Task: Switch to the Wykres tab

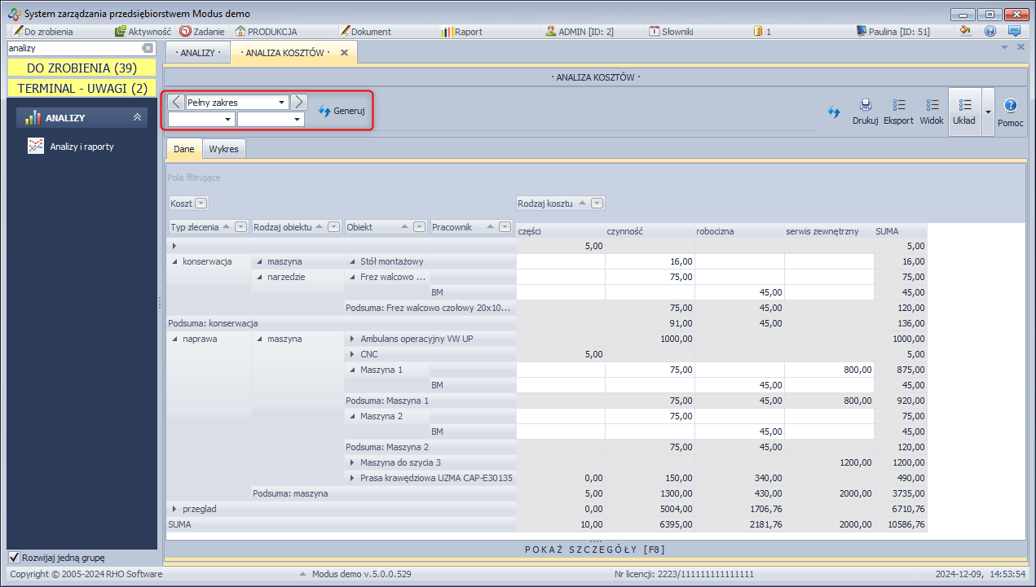Action: 223,150
